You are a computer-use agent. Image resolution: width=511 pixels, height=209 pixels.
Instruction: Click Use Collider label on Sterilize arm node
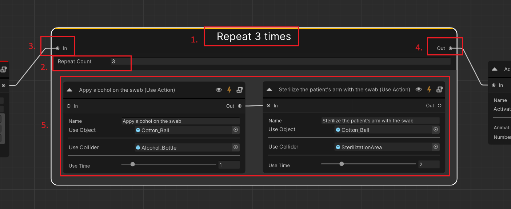click(283, 147)
